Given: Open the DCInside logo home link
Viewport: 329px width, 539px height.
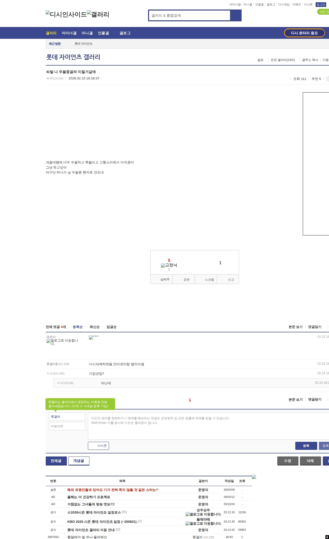Looking at the screenshot, I should [66, 14].
